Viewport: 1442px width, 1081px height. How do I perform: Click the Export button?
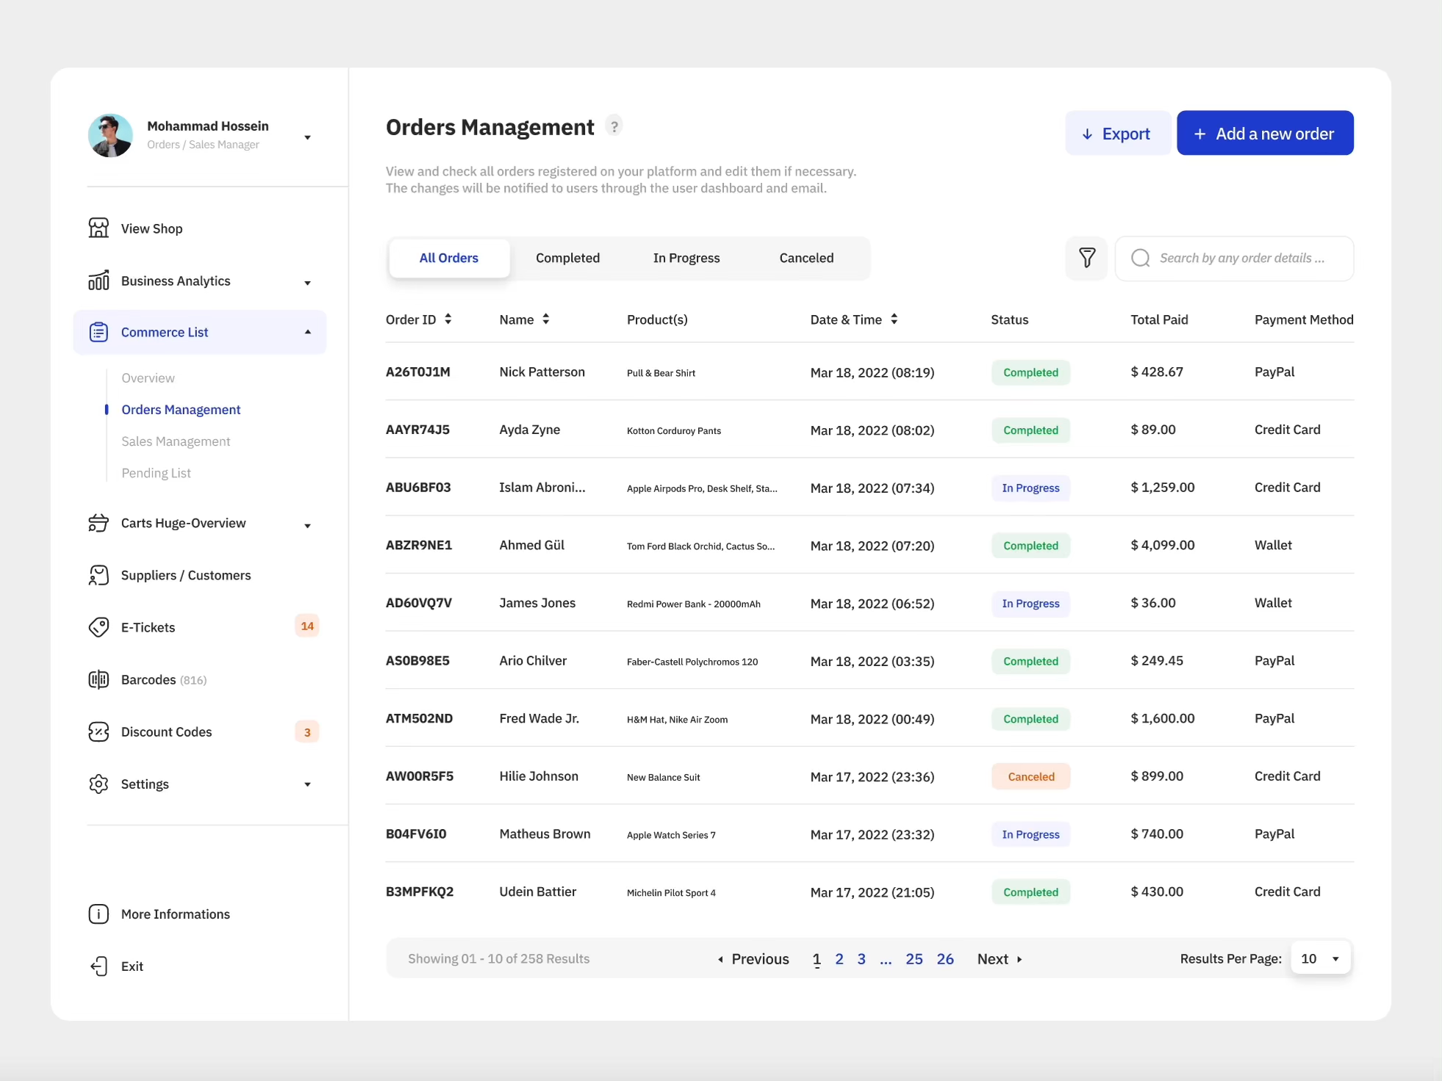[1117, 133]
